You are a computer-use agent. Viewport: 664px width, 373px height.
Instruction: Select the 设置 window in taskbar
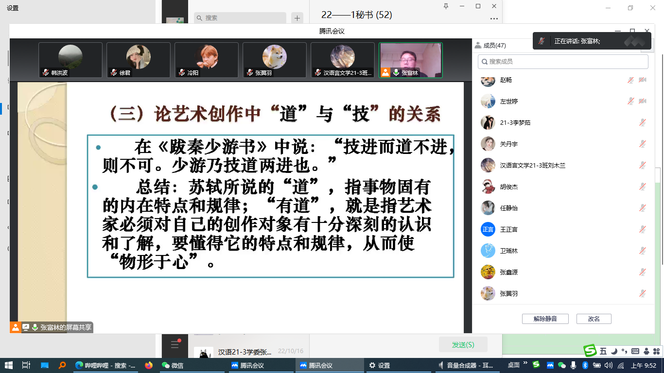click(380, 365)
